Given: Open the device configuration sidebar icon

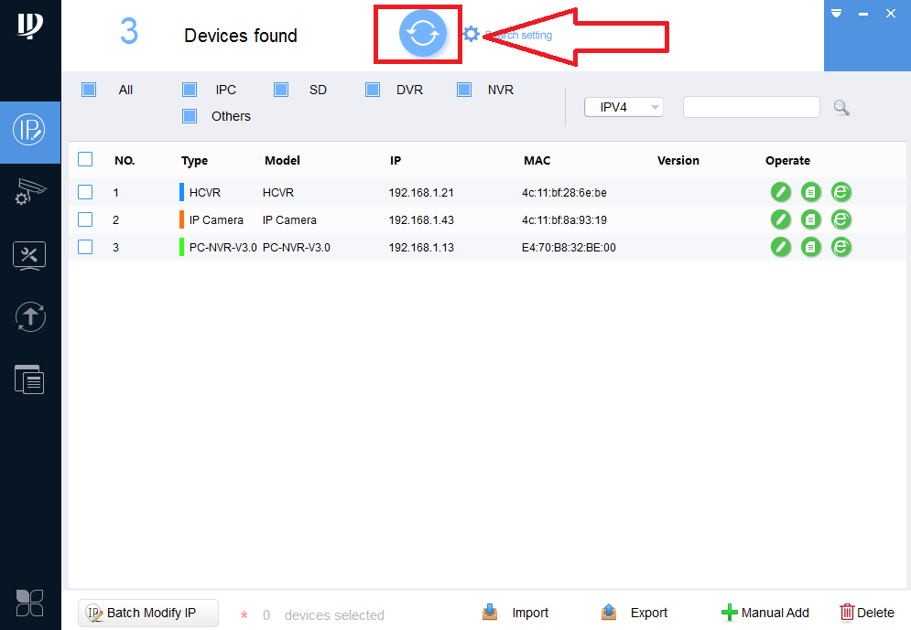Looking at the screenshot, I should pyautogui.click(x=30, y=192).
